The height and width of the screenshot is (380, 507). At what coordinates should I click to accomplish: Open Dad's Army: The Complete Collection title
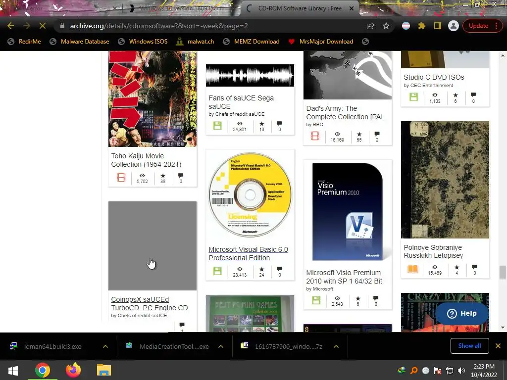(345, 112)
